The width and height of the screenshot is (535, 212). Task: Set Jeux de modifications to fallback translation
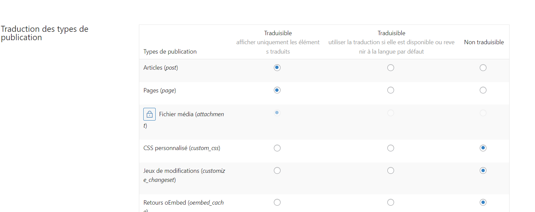[391, 170]
